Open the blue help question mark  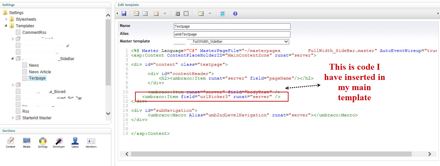(x=235, y=13)
